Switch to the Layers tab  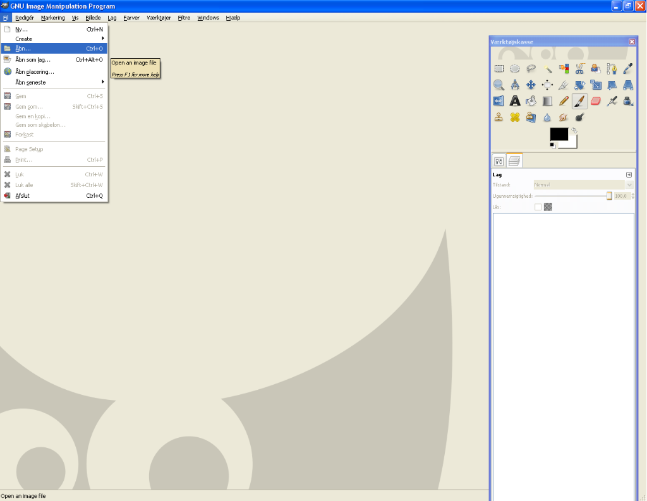click(x=514, y=161)
